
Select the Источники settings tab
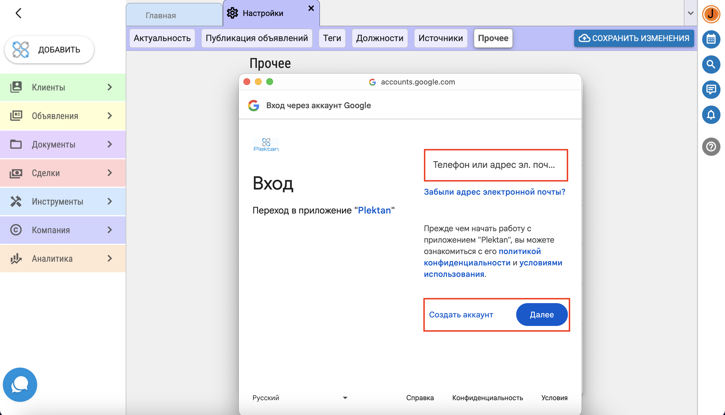440,38
